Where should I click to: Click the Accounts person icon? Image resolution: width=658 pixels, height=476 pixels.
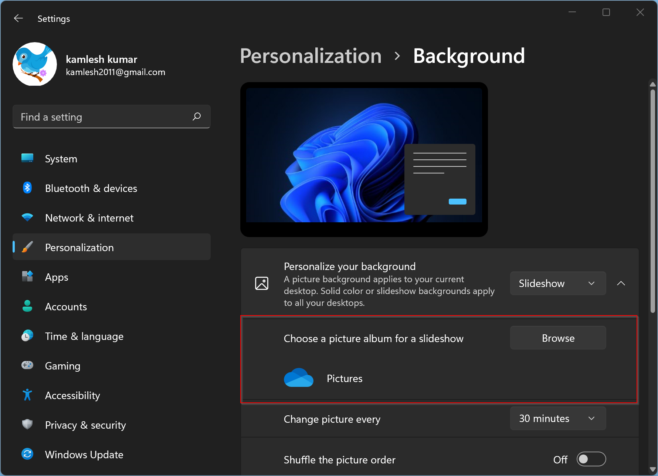[27, 306]
